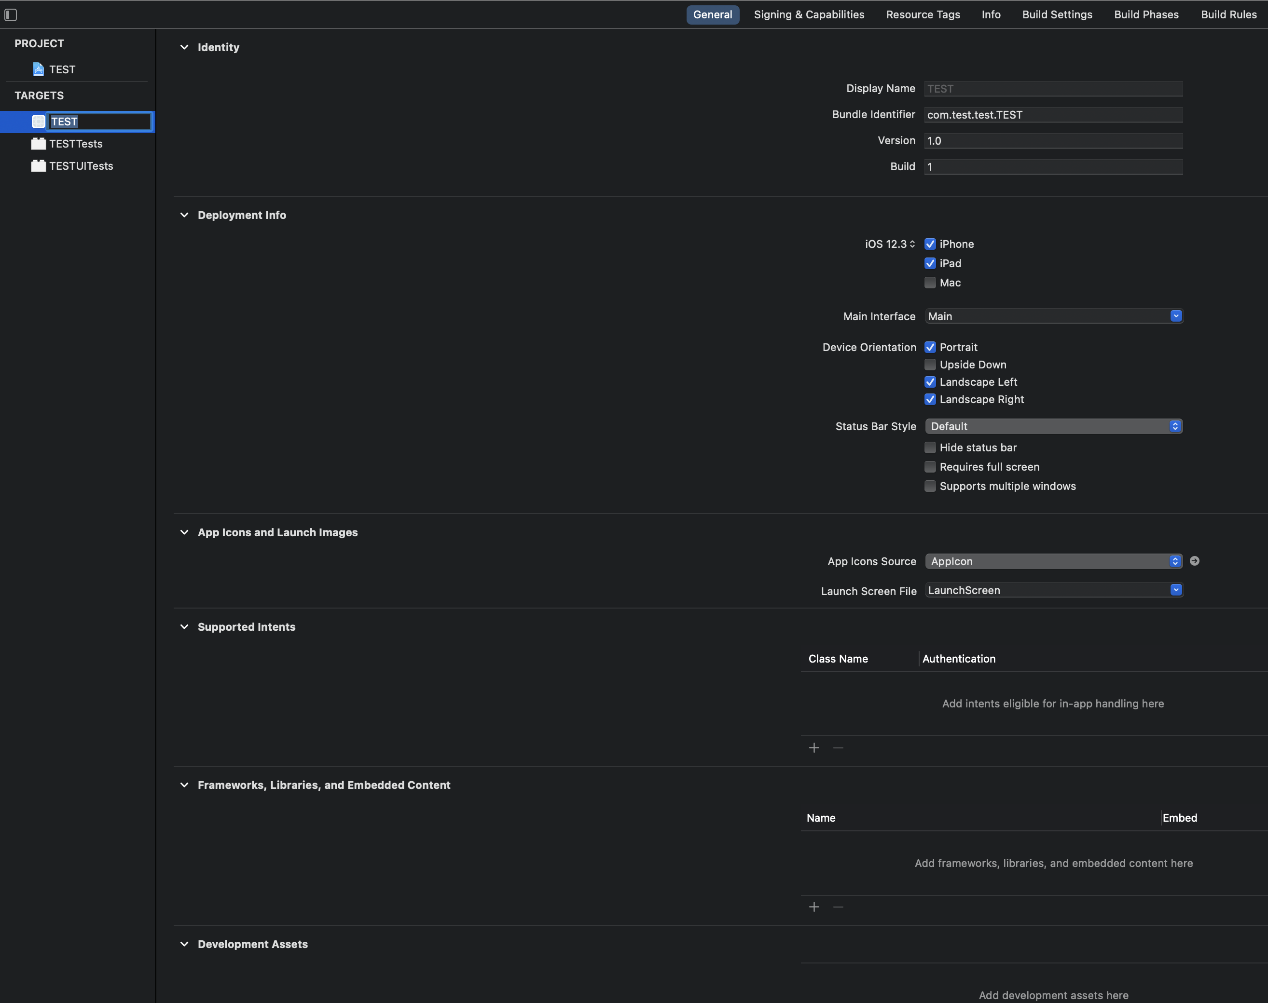The height and width of the screenshot is (1003, 1268).
Task: Open the Main Interface dropdown
Action: tap(1175, 316)
